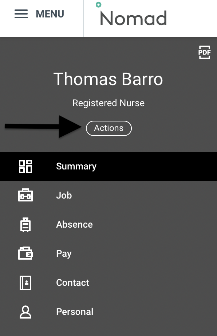Click the Job briefcase icon
Viewport: 217px width, 336px height.
[x=25, y=195]
